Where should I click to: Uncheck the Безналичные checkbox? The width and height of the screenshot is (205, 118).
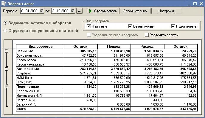tap(130, 26)
